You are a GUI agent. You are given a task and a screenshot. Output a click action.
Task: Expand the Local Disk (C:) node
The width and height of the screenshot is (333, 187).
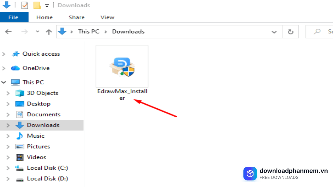click(x=8, y=168)
